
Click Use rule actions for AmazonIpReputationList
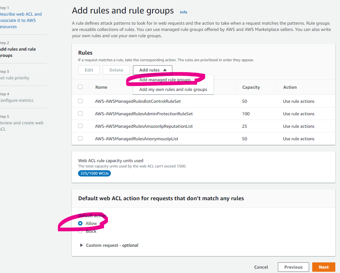click(298, 126)
